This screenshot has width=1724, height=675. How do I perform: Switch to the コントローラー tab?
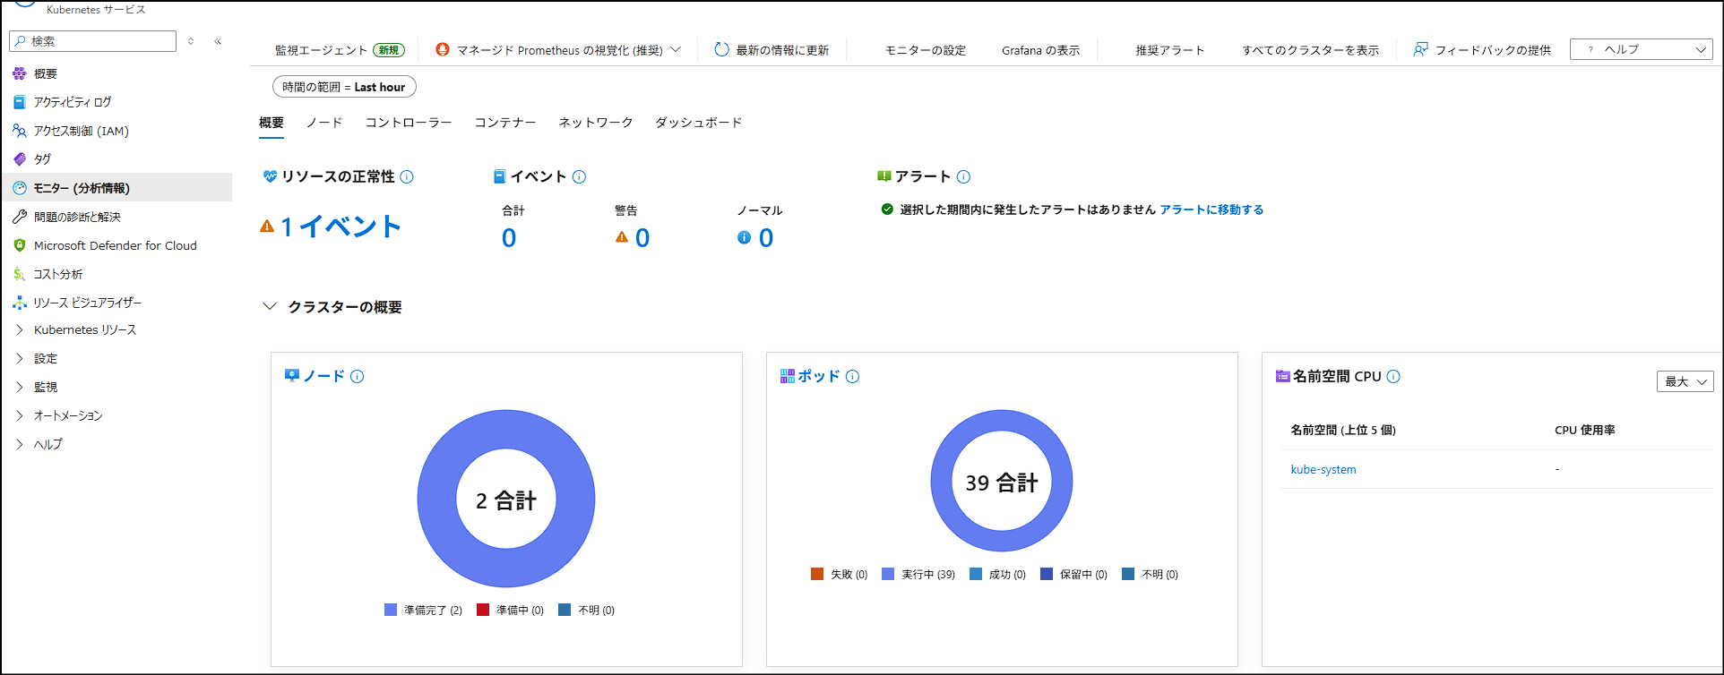tap(409, 123)
